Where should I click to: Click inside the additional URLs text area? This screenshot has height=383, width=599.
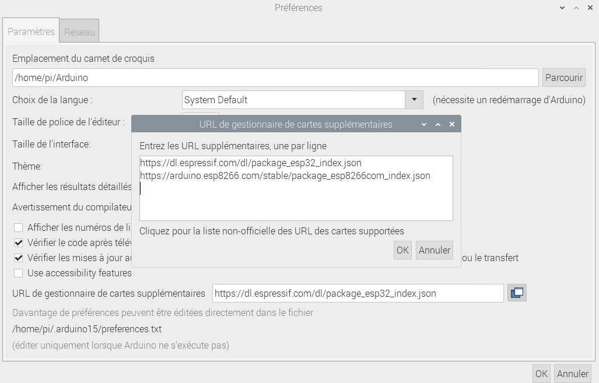coord(296,198)
